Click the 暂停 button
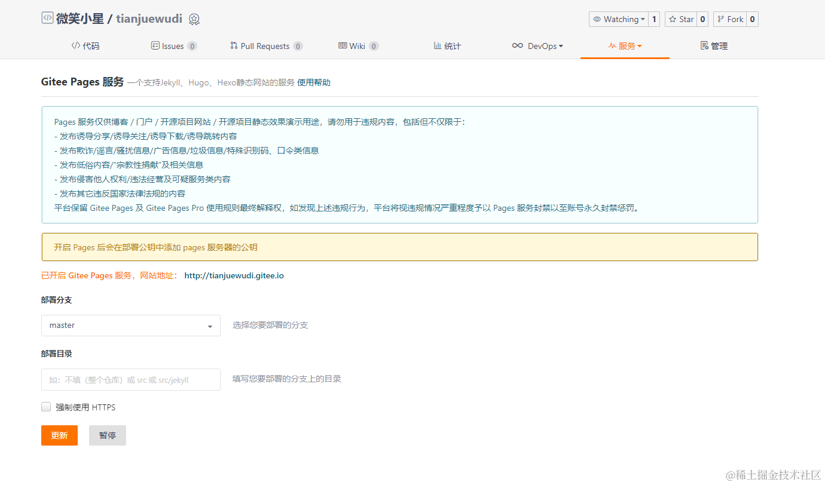The image size is (825, 485). (x=108, y=435)
